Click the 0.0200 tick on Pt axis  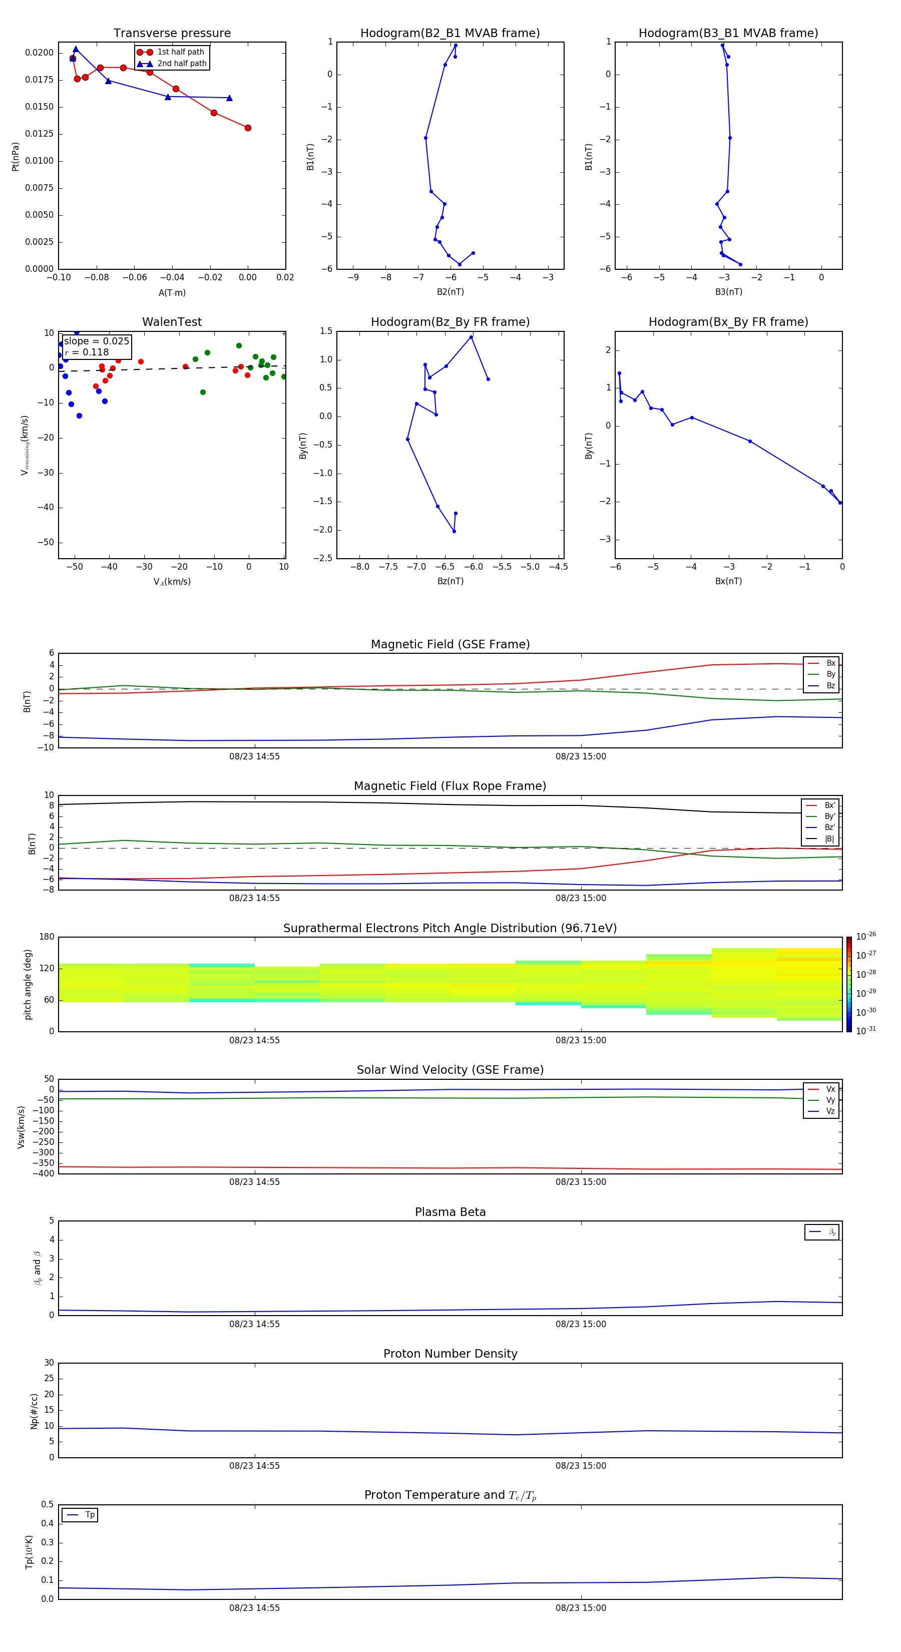coord(39,53)
